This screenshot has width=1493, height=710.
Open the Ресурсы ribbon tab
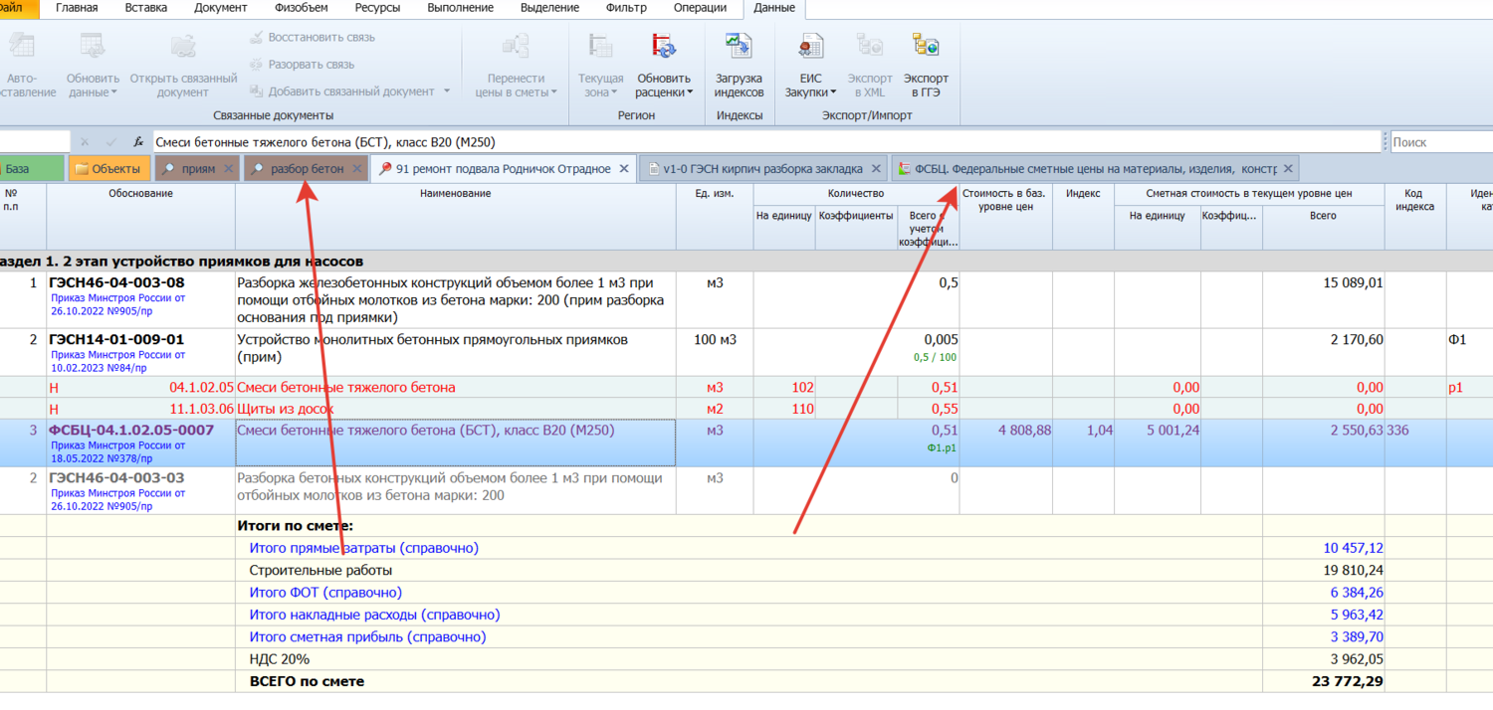(x=377, y=8)
